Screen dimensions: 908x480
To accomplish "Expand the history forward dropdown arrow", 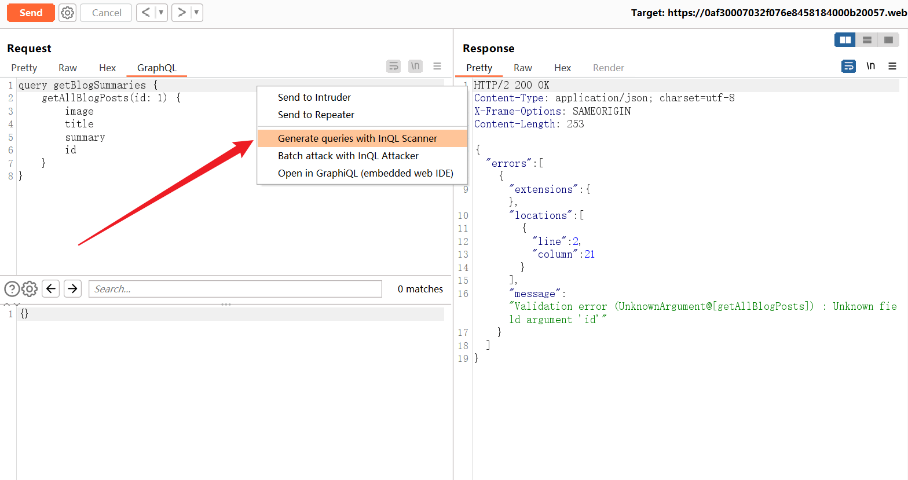I will coord(196,12).
